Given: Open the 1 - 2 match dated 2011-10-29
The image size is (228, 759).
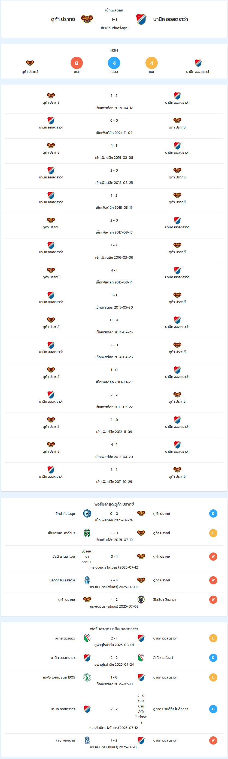Looking at the screenshot, I should (x=114, y=475).
